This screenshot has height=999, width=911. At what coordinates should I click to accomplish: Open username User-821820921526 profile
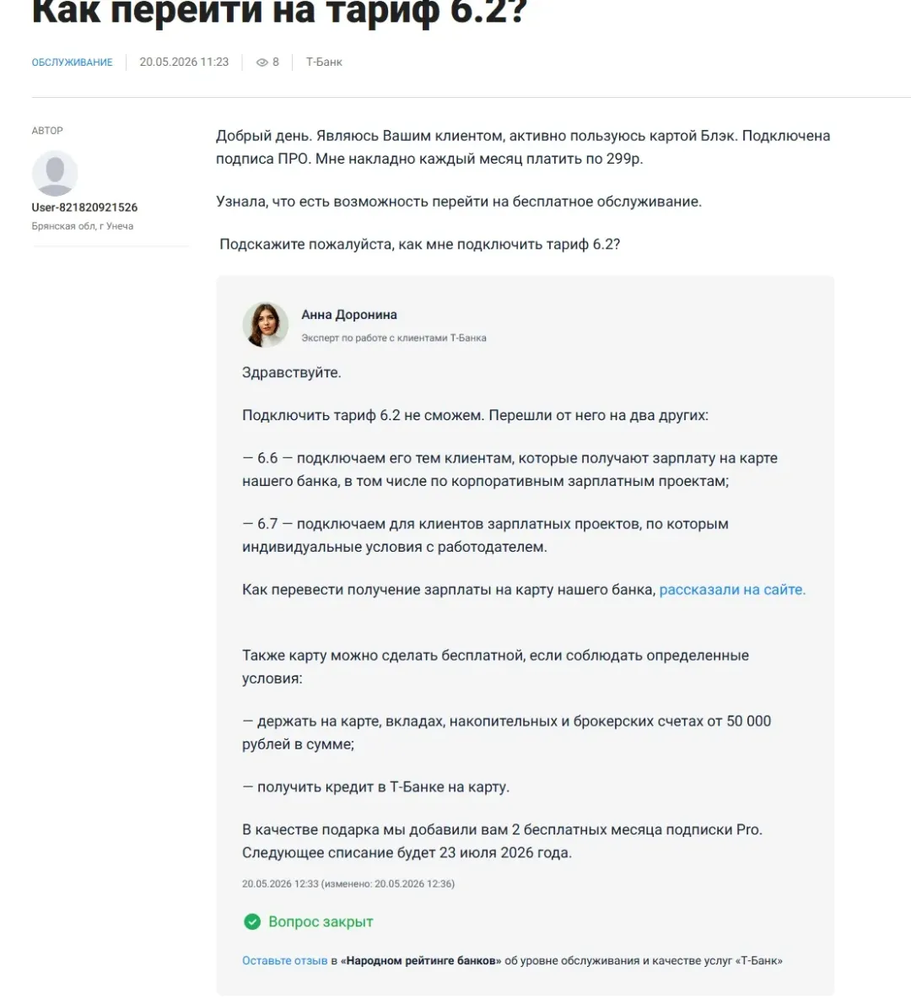coord(84,207)
